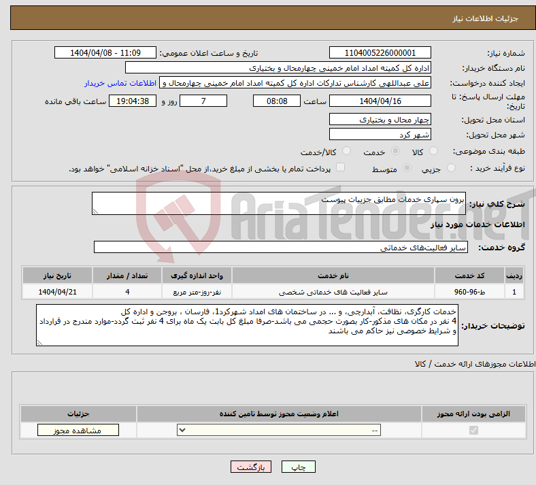This screenshot has width=536, height=485.
Task: Click the شرح کلی نیاز text area
Action: 279,203
